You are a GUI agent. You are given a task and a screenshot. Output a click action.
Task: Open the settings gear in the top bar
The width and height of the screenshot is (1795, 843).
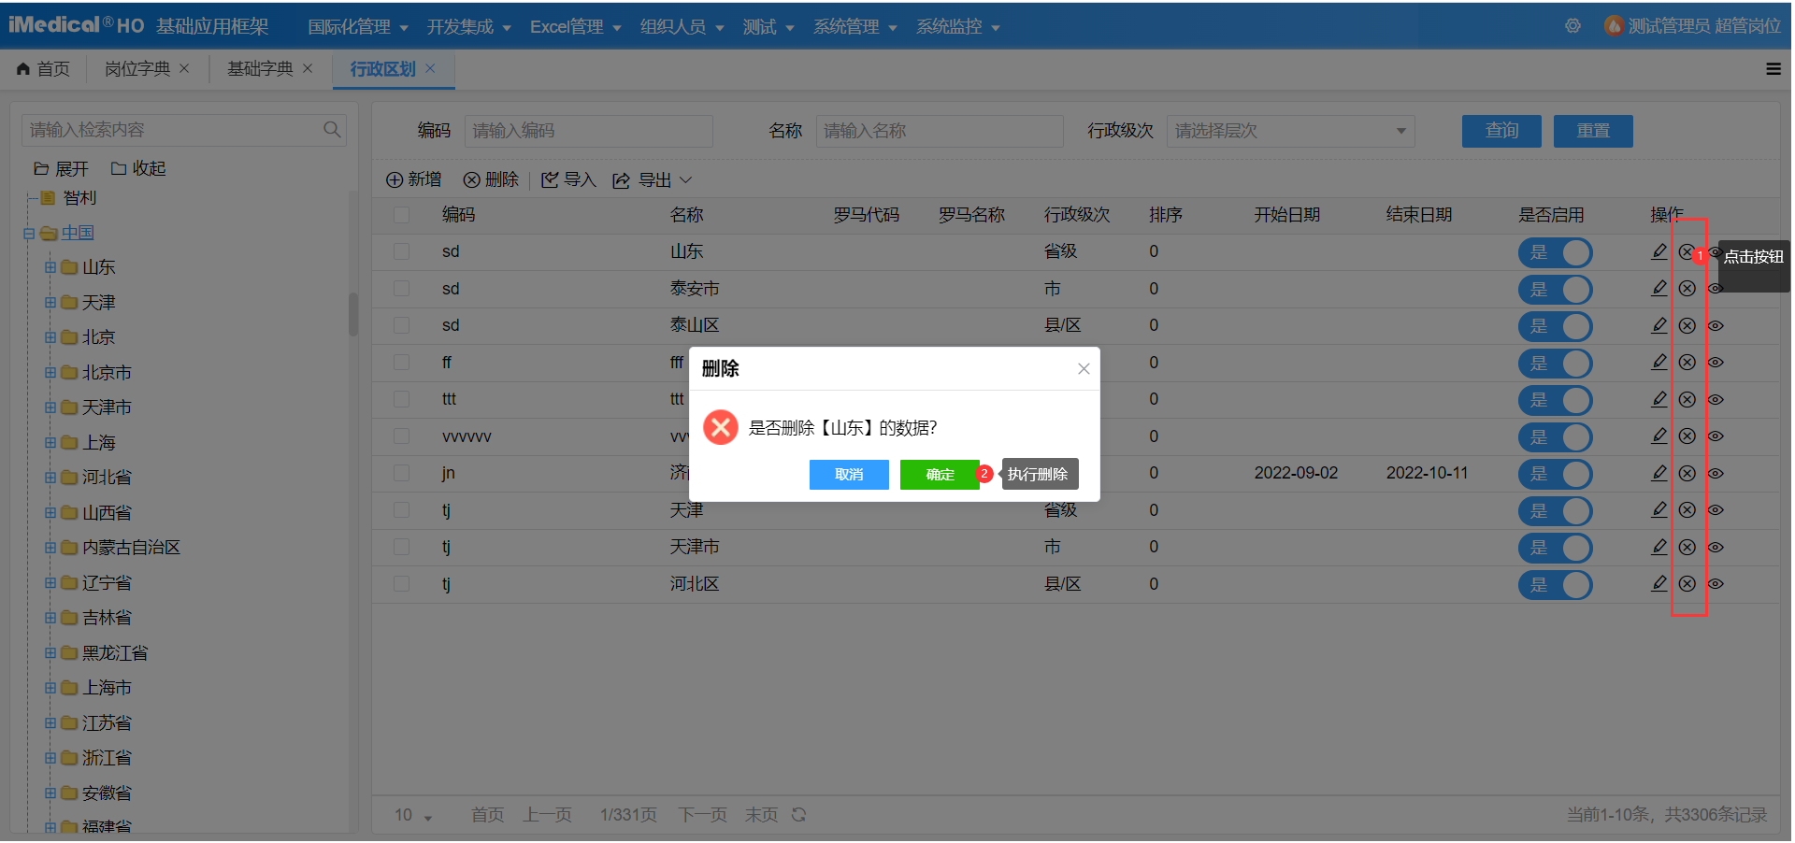tap(1572, 26)
